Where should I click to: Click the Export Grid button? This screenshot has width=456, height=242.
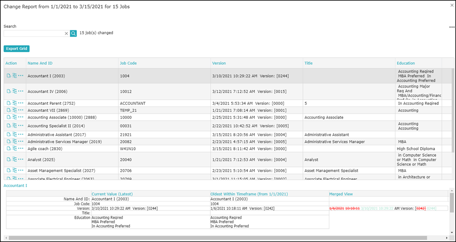pyautogui.click(x=17, y=49)
